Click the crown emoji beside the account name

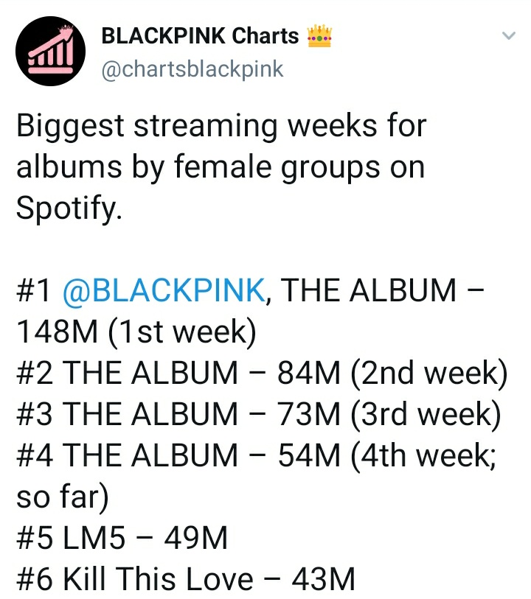click(319, 36)
